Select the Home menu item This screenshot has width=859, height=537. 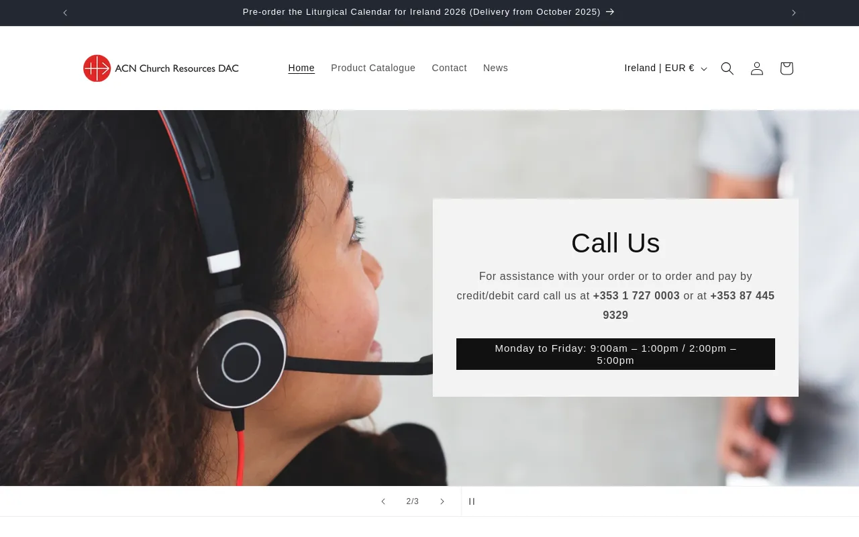301,68
